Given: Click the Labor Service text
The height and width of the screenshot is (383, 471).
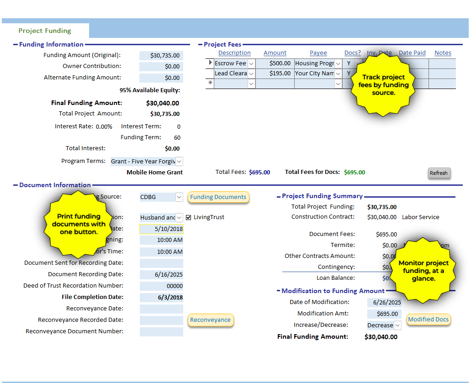Looking at the screenshot, I should (x=421, y=217).
